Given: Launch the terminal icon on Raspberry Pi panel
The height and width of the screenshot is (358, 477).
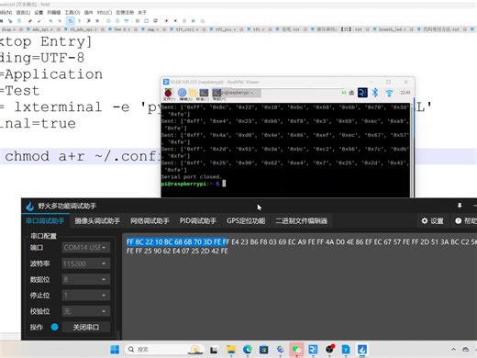Looking at the screenshot, I should coord(204,93).
